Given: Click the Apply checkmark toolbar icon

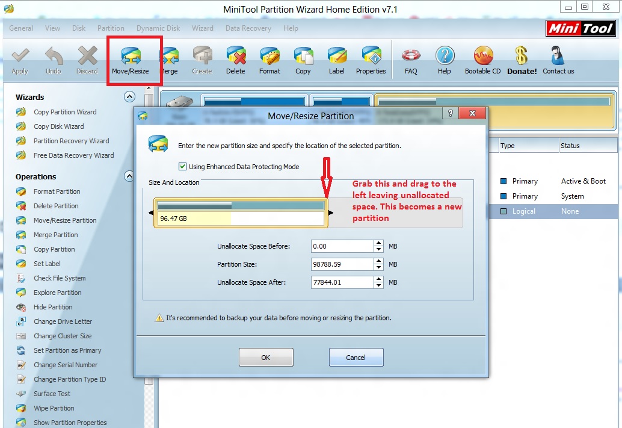Looking at the screenshot, I should click(x=20, y=56).
